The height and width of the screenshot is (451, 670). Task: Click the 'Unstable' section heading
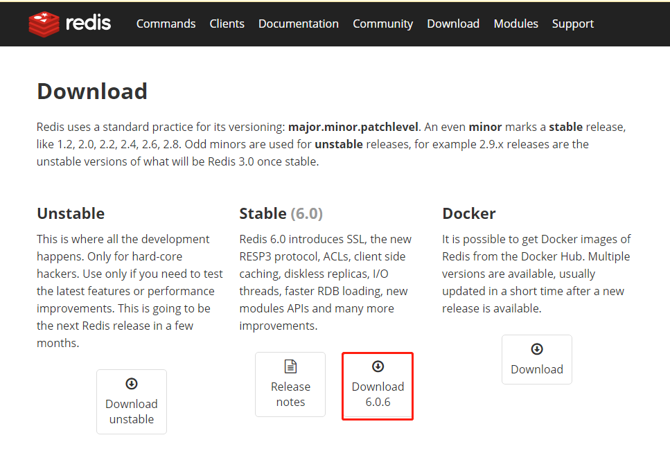click(x=71, y=213)
